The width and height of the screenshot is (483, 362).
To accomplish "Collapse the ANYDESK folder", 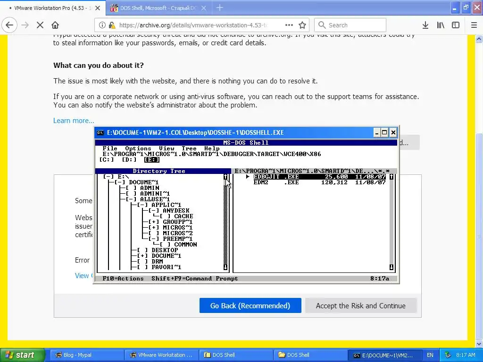I will (154, 211).
